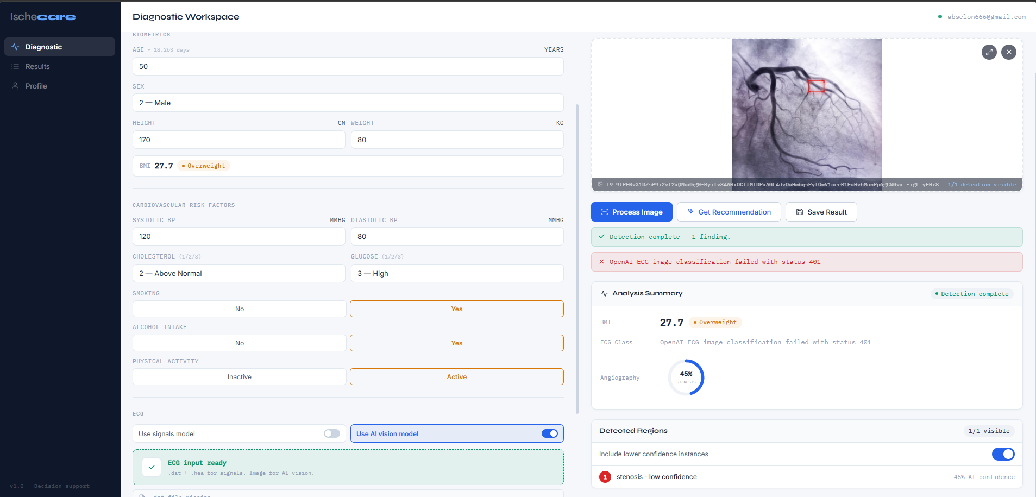Click the Analysis Summary pulse icon
This screenshot has height=497, width=1036.
pyautogui.click(x=604, y=293)
